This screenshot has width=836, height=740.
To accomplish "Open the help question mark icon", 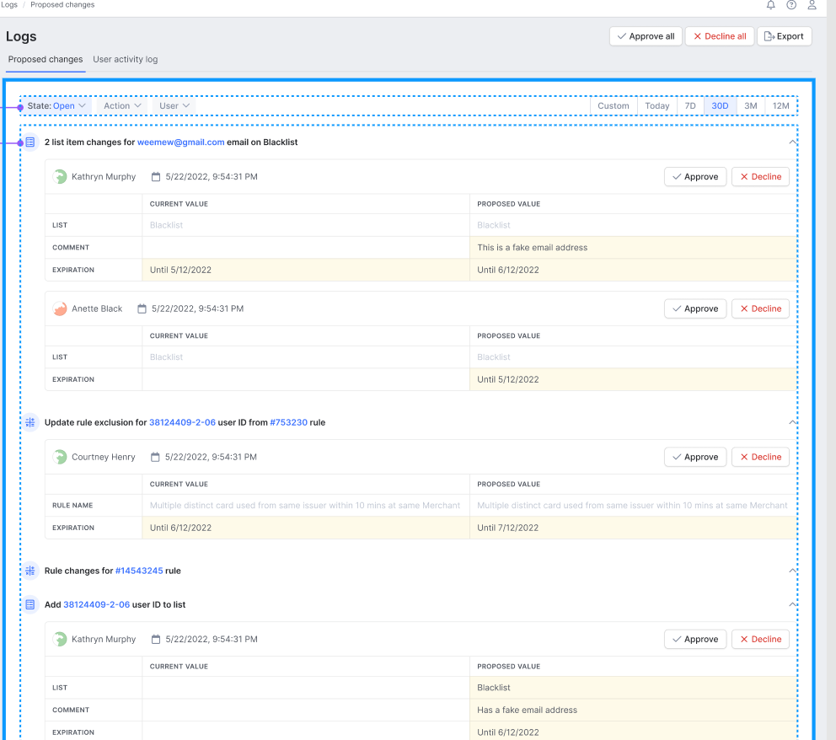I will point(791,5).
